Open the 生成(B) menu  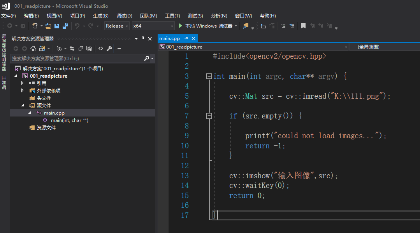[x=100, y=16]
